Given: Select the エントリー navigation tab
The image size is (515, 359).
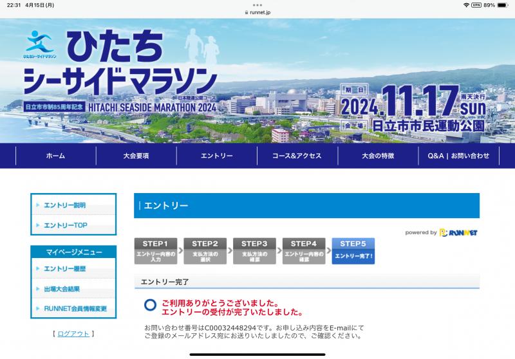Looking at the screenshot, I should click(216, 156).
